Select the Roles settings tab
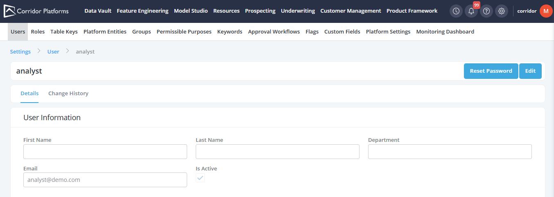The width and height of the screenshot is (554, 197). click(38, 31)
